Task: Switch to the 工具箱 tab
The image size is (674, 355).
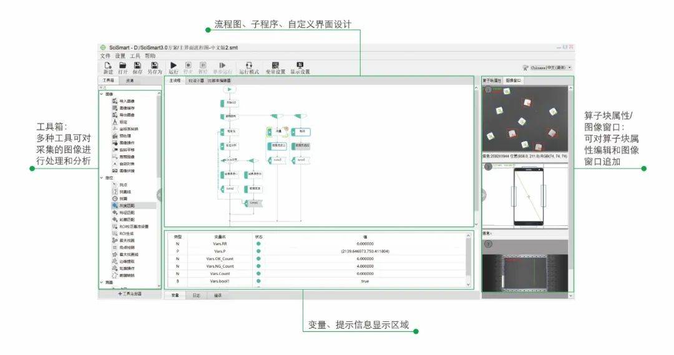Action: (109, 80)
